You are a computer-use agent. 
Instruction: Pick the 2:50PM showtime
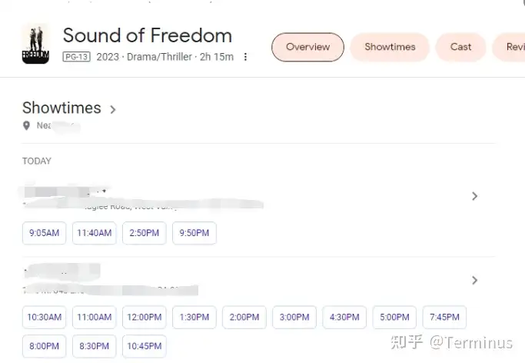click(x=145, y=233)
